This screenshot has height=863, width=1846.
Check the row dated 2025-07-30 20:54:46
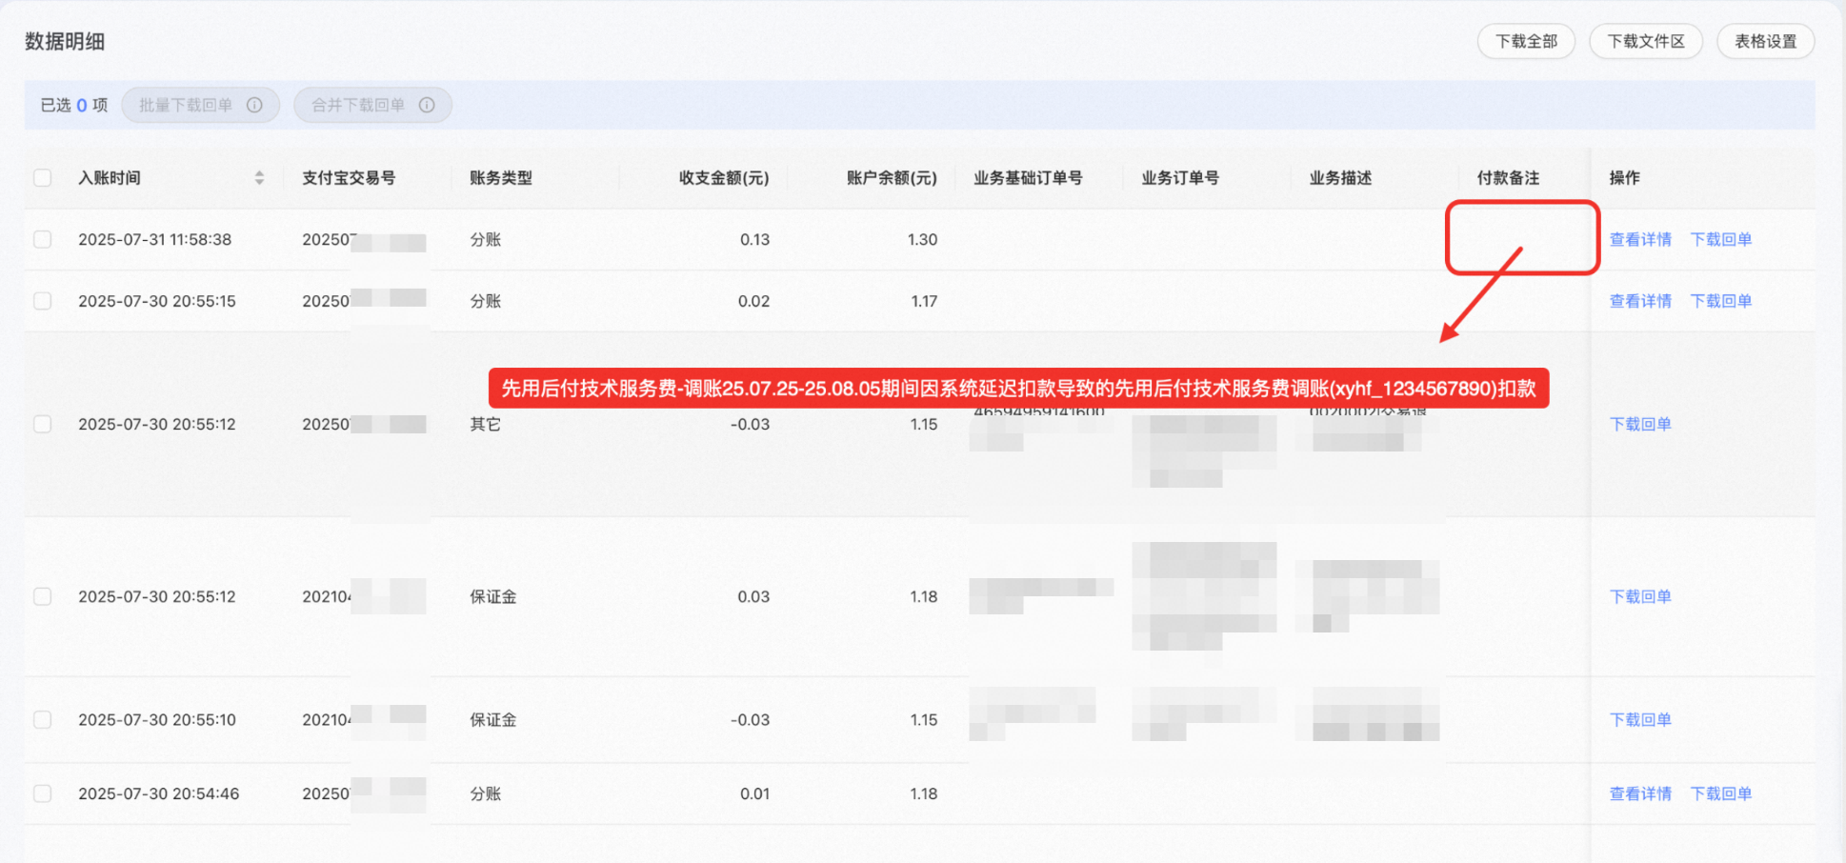coord(43,793)
